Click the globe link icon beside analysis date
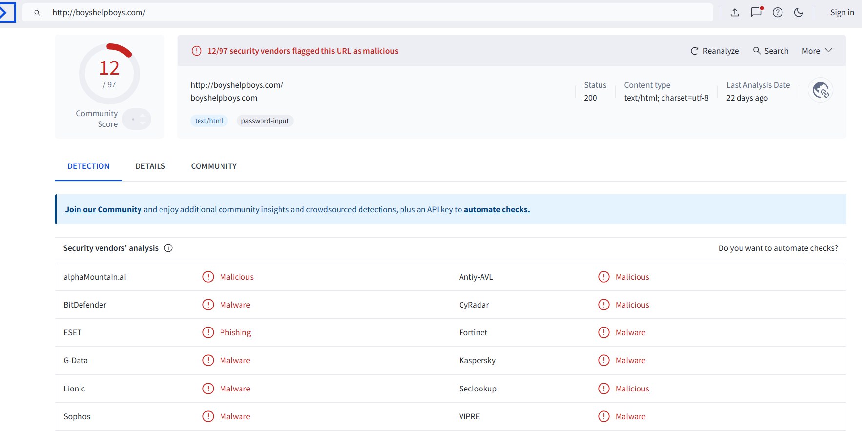This screenshot has width=862, height=431. (x=821, y=90)
